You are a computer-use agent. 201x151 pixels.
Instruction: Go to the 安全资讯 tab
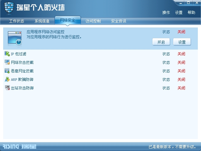point(118,21)
